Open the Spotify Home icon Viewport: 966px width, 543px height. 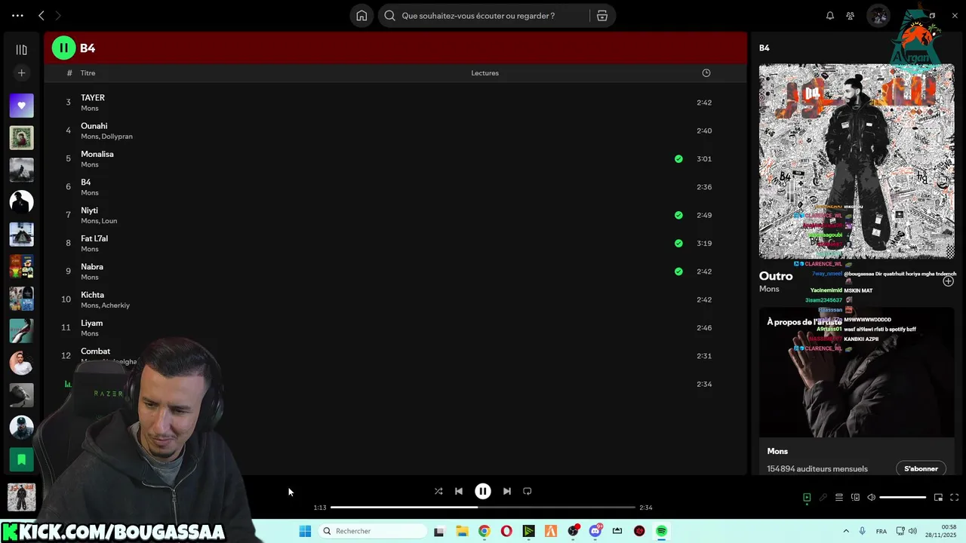click(x=361, y=16)
